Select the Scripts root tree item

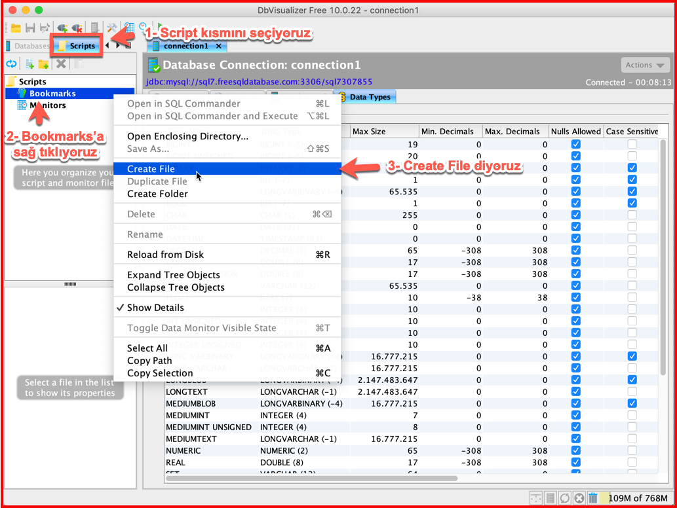tap(32, 82)
